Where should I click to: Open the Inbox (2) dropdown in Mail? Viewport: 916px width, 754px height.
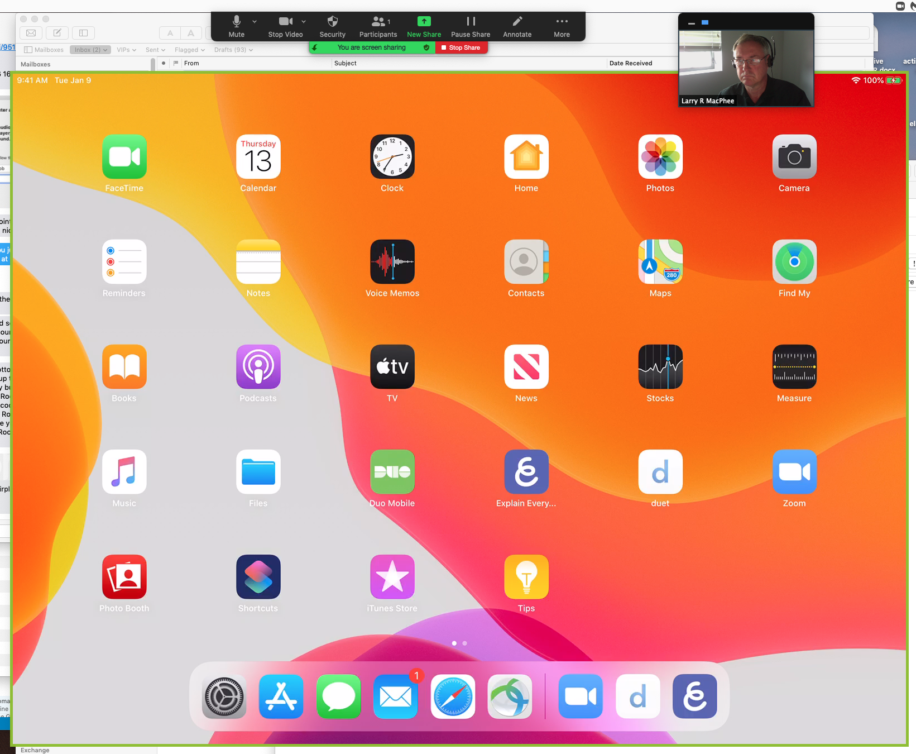point(90,50)
